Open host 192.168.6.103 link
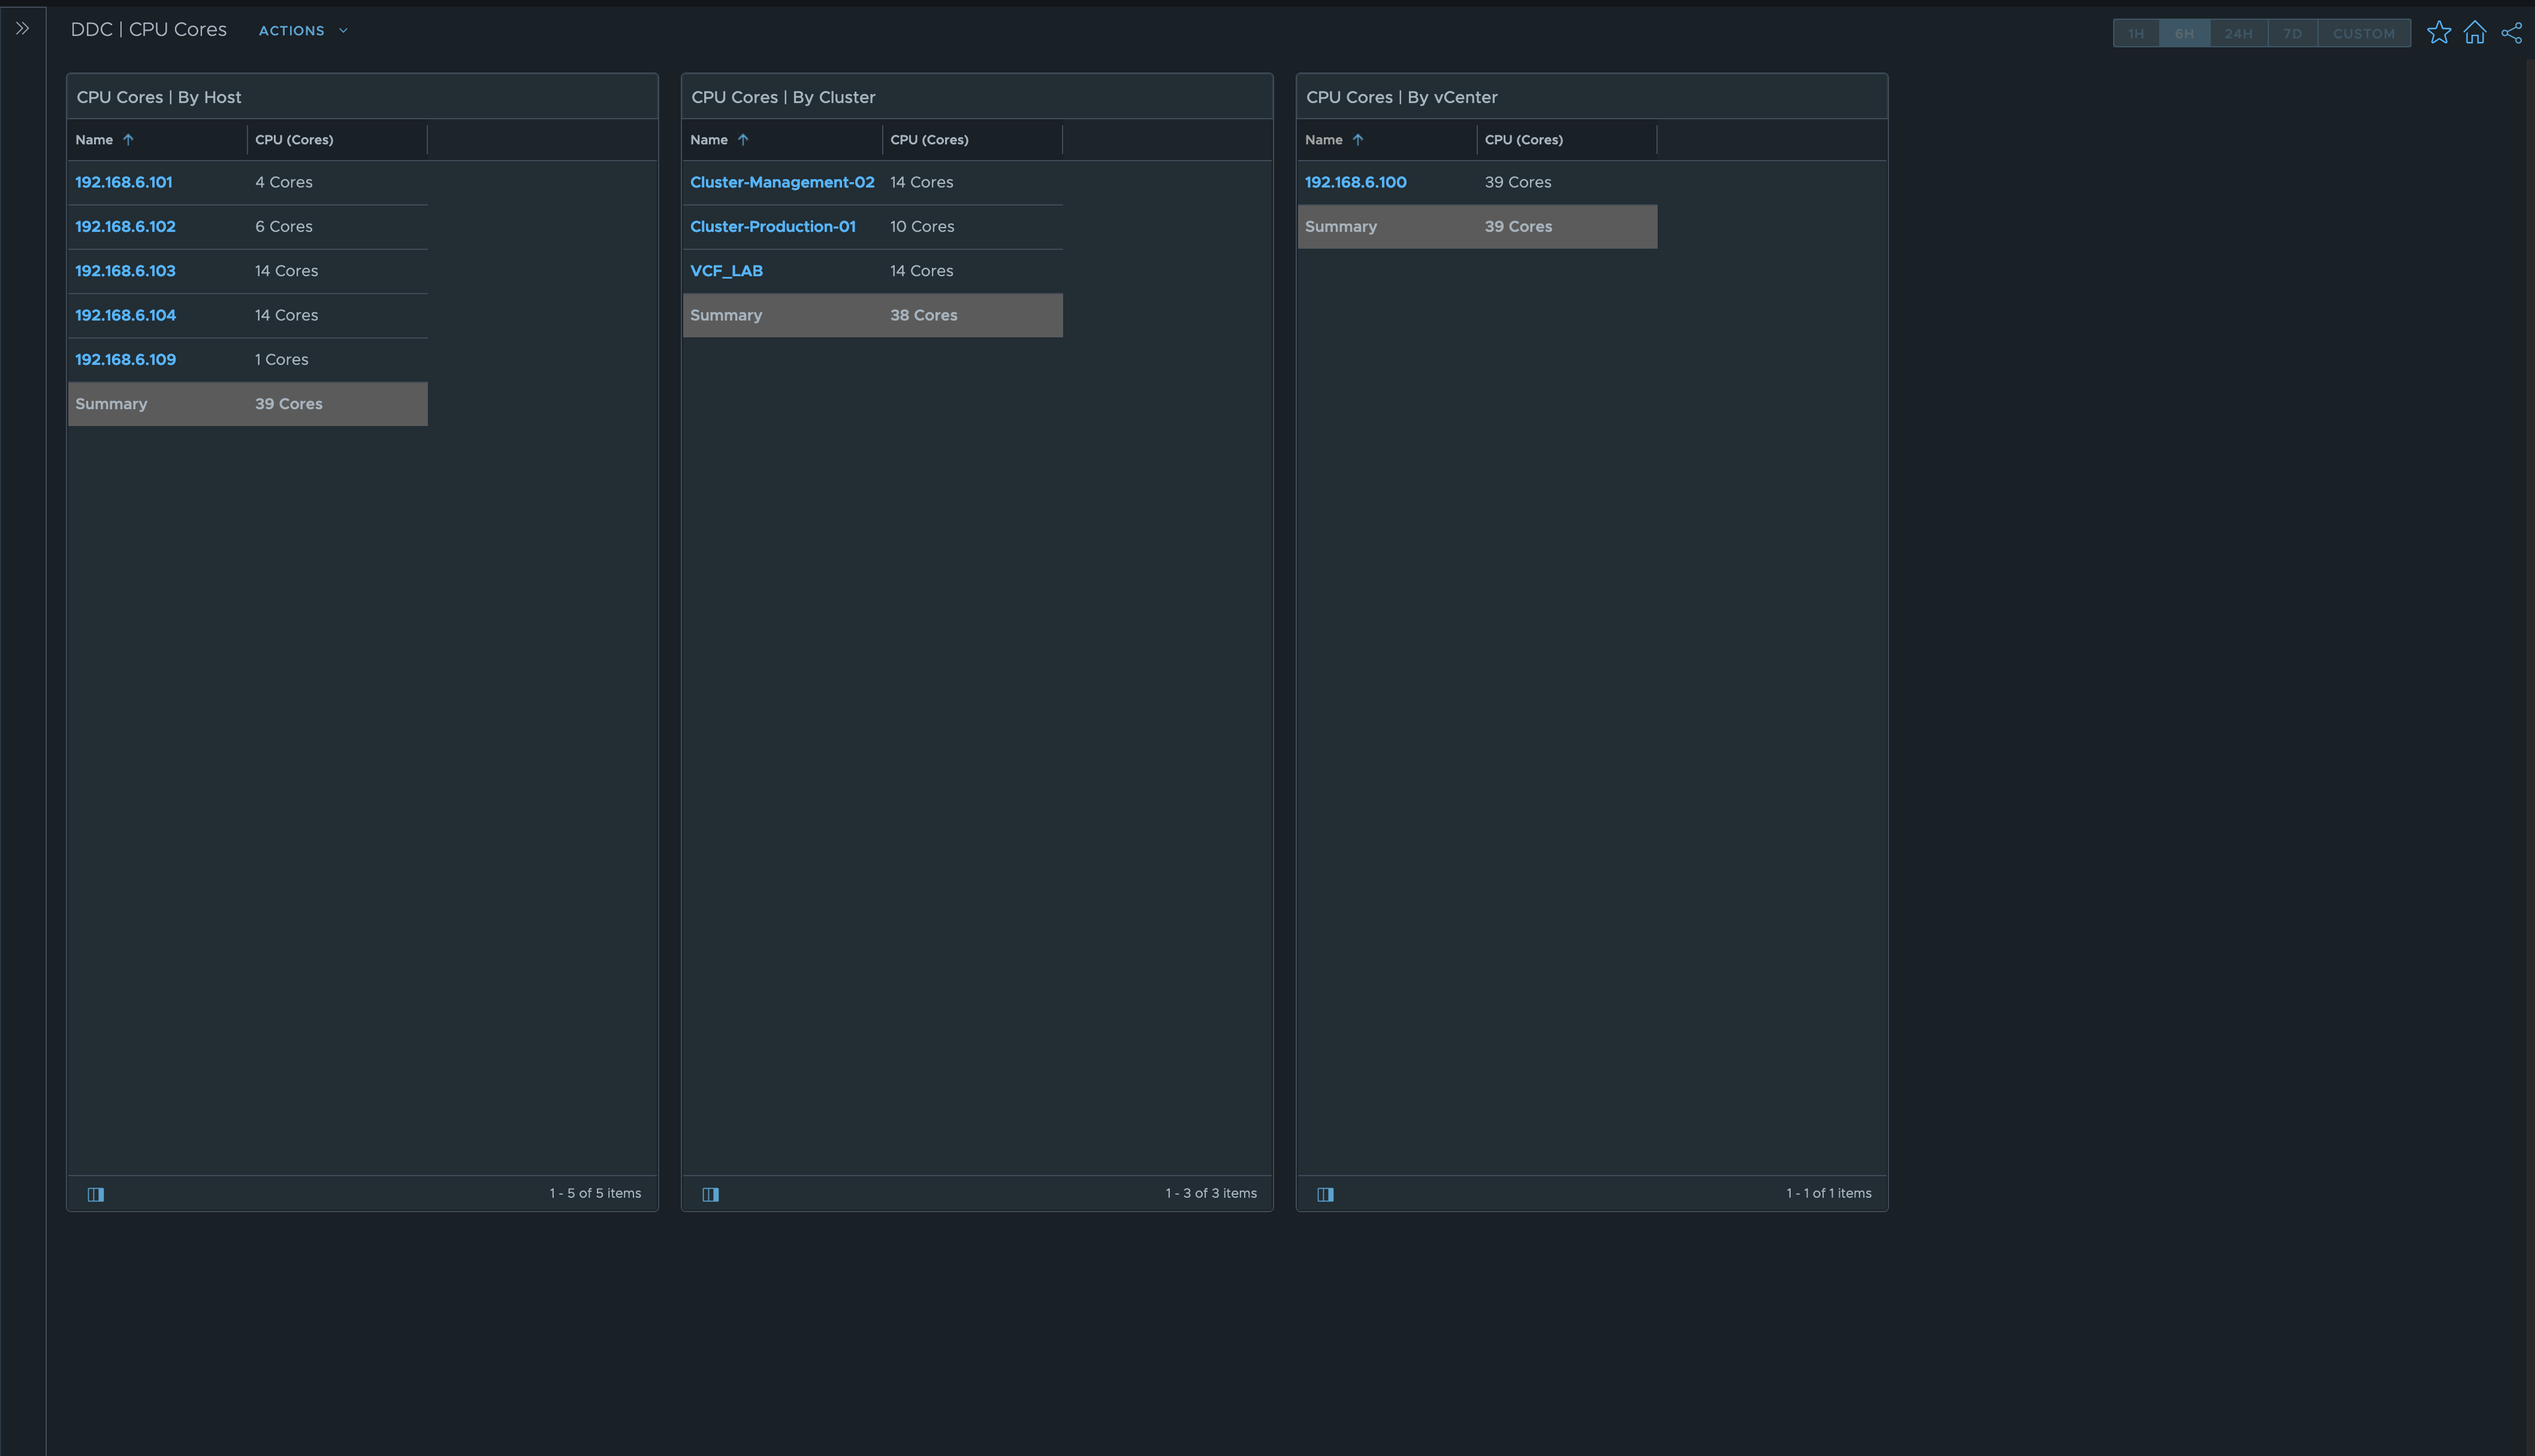The image size is (2535, 1456). [125, 271]
